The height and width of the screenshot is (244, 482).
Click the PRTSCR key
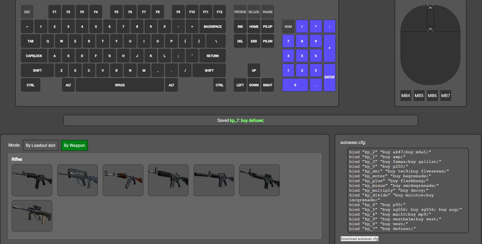(240, 12)
